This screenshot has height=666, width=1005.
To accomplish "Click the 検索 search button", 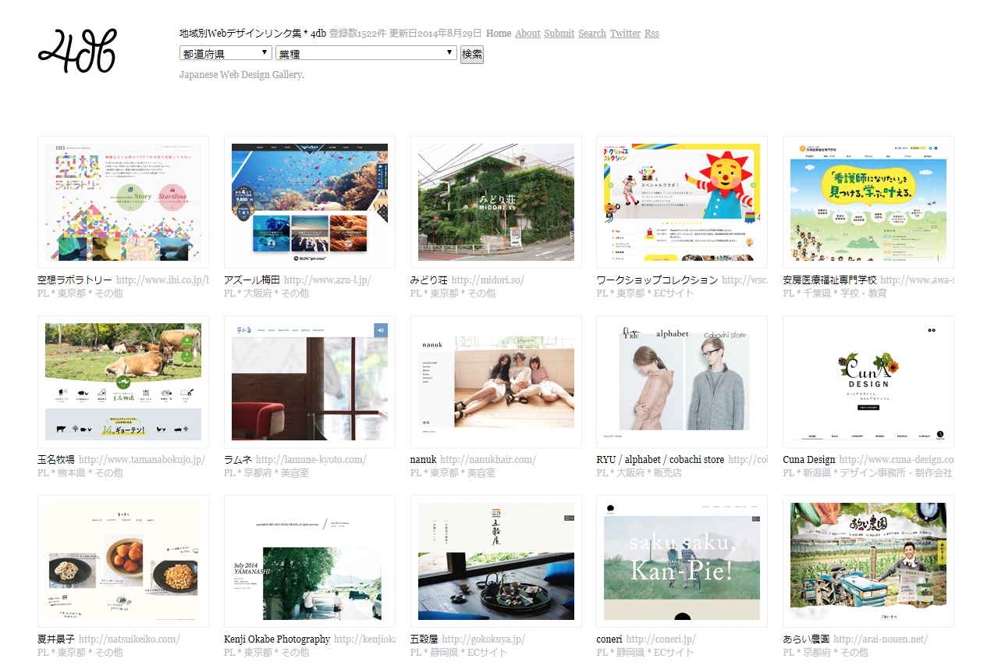I will click(x=472, y=54).
